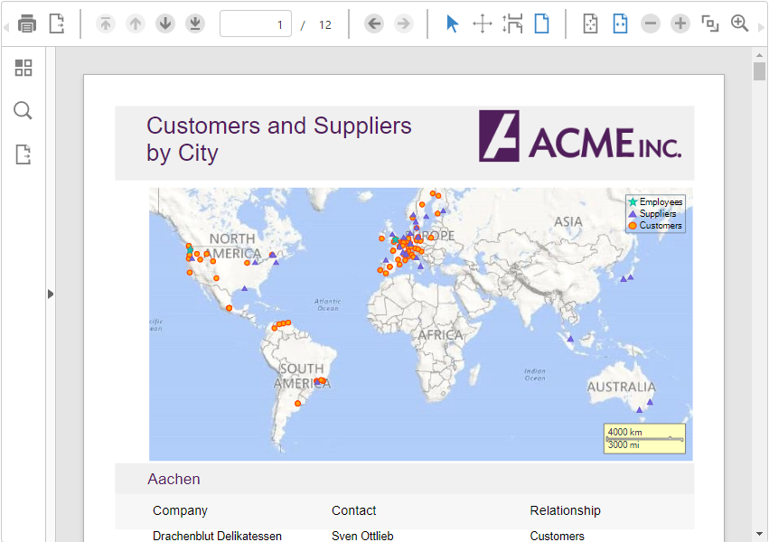Click the Print report icon

pyautogui.click(x=28, y=23)
